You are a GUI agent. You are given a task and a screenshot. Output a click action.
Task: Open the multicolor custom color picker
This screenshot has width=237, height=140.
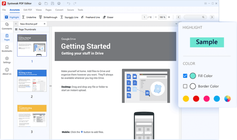(x=227, y=99)
